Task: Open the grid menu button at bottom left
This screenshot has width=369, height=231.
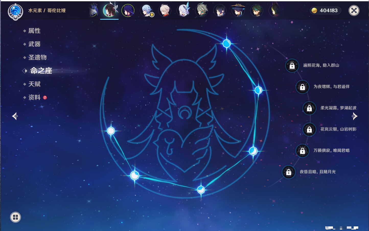Action: (16, 217)
